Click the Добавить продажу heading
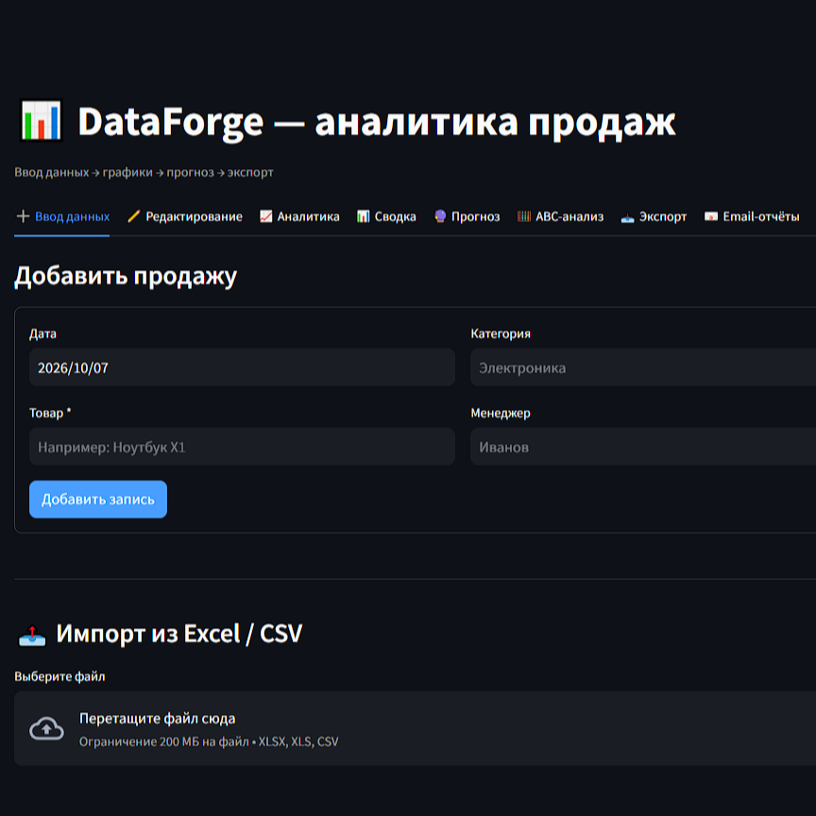816x816 pixels. tap(126, 275)
